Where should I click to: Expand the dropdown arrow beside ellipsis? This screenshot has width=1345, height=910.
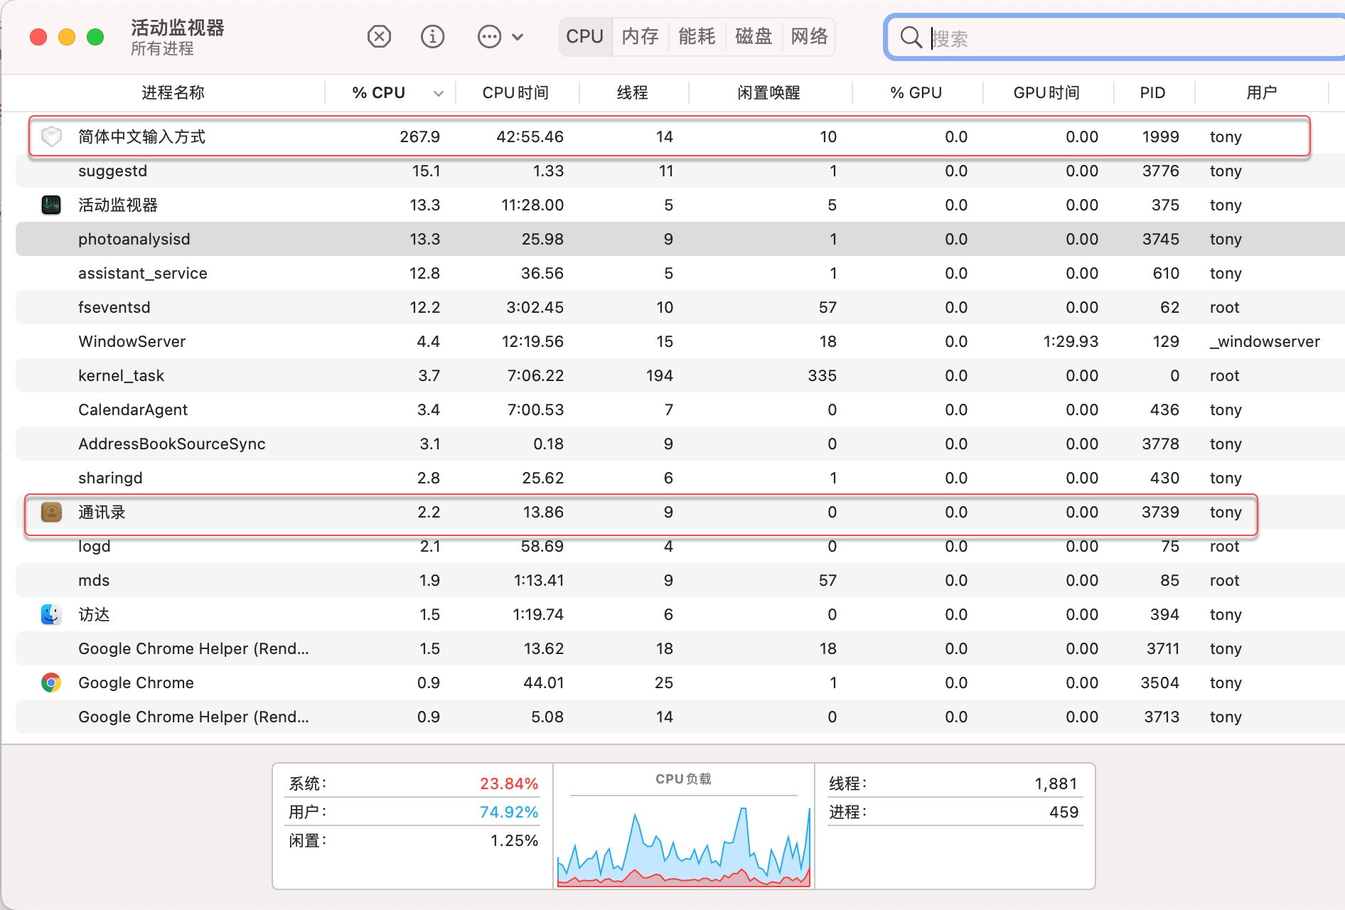[x=518, y=37]
